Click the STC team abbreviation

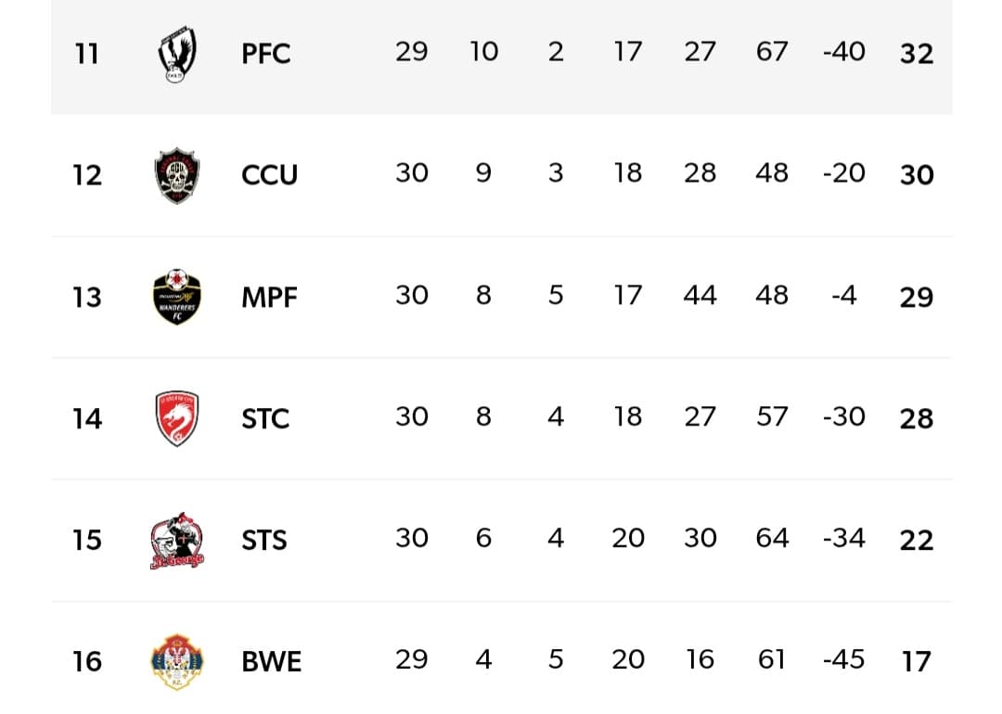click(265, 418)
